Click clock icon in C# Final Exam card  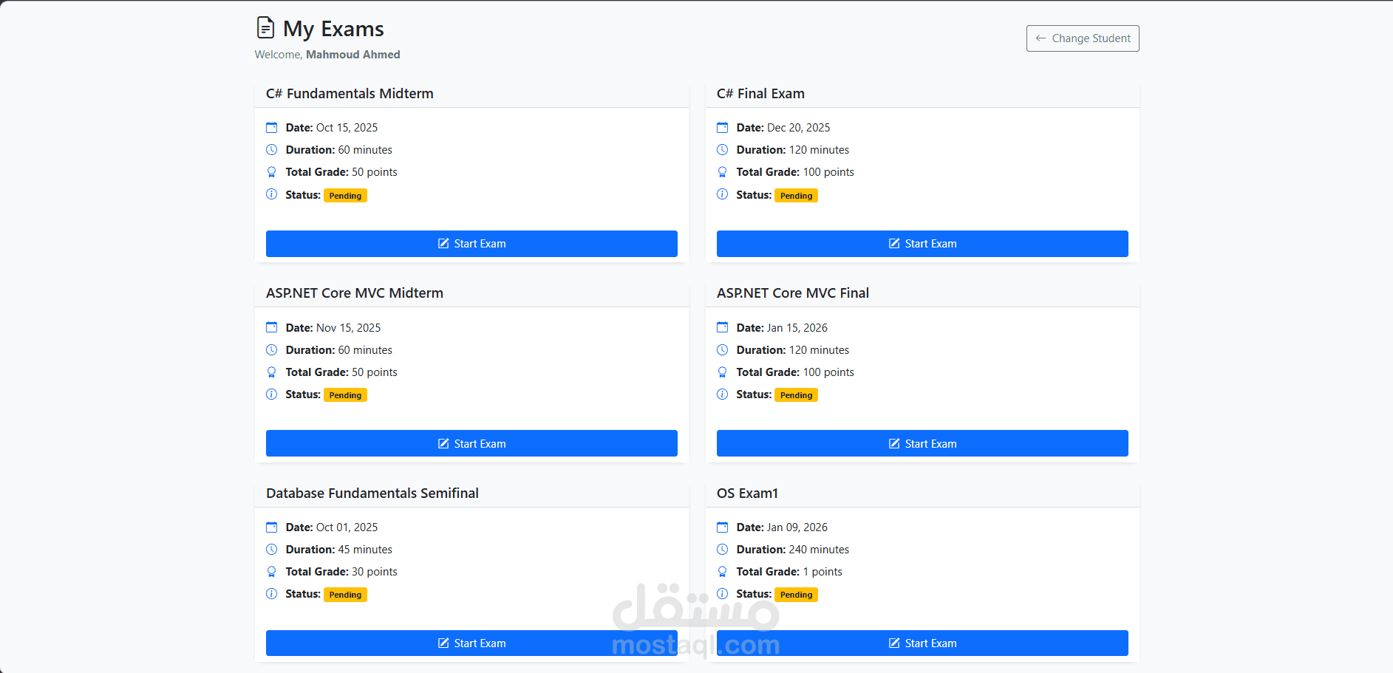pyautogui.click(x=723, y=150)
